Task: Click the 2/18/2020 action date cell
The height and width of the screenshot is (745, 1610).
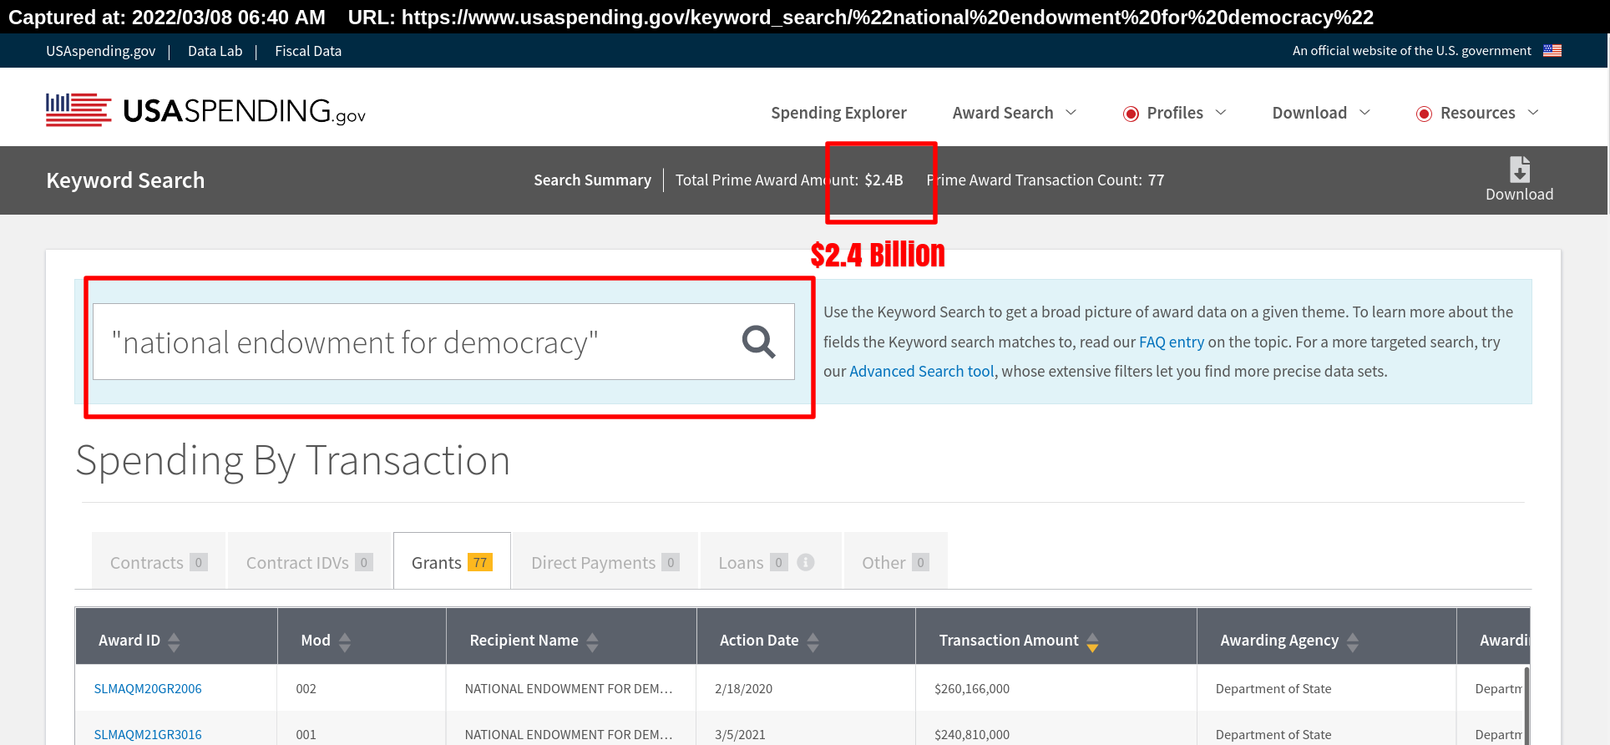Action: 743,688
